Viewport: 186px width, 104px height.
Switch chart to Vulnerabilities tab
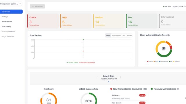[x=116, y=35]
